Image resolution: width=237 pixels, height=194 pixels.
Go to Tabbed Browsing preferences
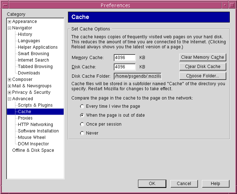pyautogui.click(x=35, y=67)
